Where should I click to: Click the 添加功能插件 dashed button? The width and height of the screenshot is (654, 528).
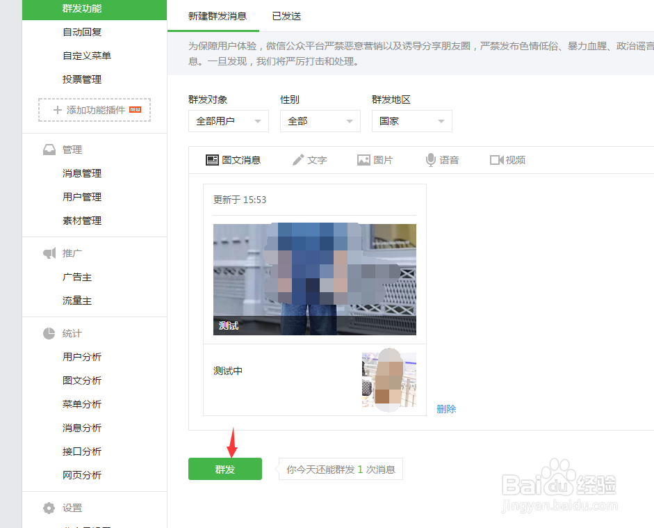pos(94,110)
